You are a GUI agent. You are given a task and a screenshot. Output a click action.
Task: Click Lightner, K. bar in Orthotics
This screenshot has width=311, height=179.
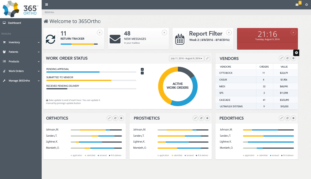96,142
